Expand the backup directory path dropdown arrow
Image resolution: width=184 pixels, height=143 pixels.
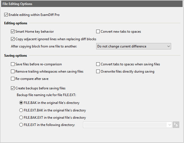[169, 125]
